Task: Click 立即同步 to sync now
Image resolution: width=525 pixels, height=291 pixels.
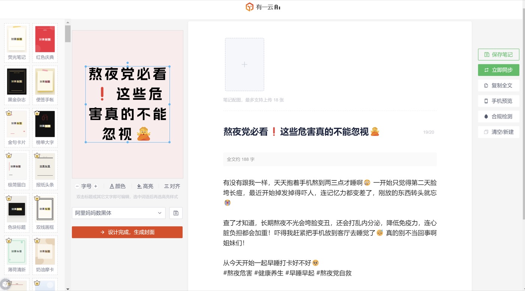Action: [x=498, y=70]
